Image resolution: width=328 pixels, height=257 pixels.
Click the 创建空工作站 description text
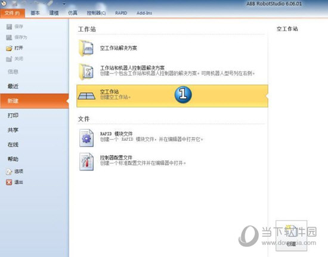coord(115,97)
